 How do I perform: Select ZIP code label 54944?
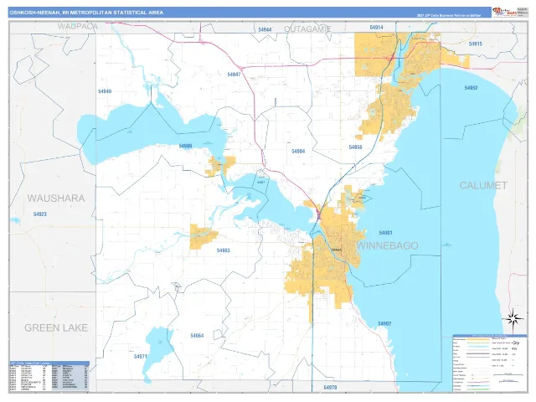point(265,30)
